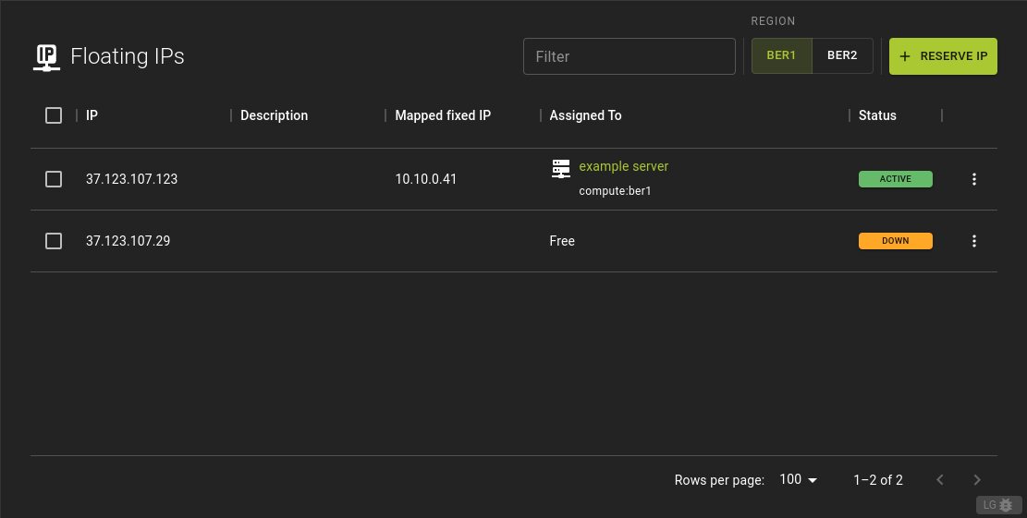Go to the previous page arrow

(x=940, y=480)
